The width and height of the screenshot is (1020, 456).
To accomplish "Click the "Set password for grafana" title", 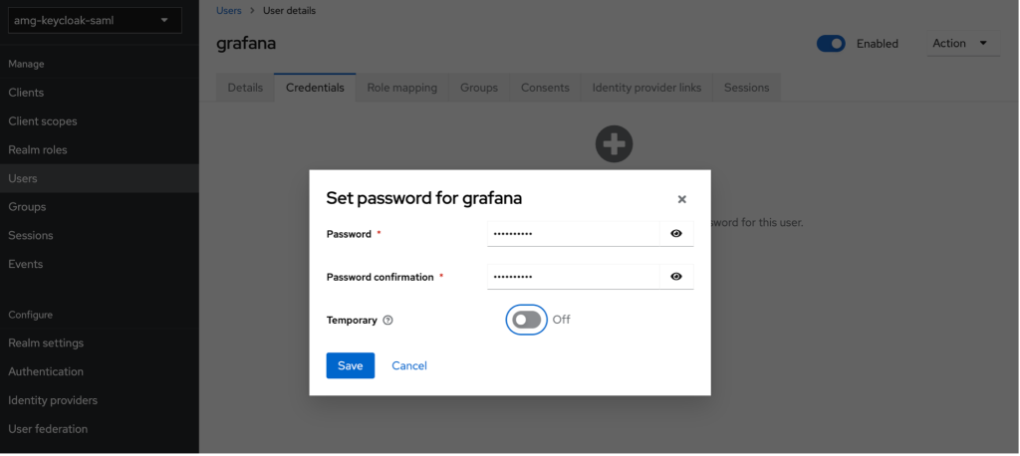I will click(x=423, y=198).
